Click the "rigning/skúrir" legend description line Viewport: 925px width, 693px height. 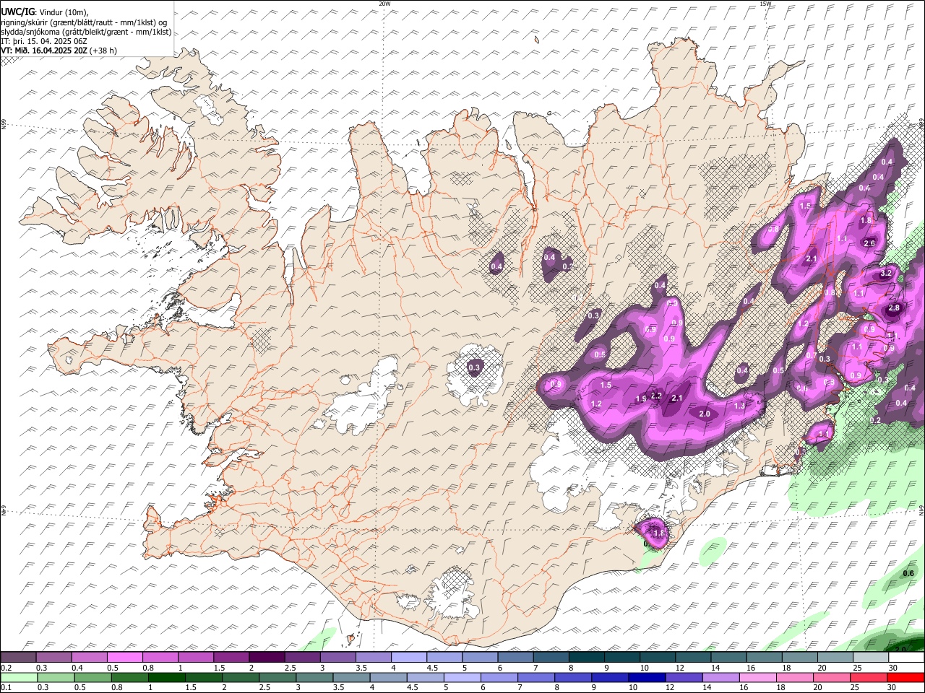84,22
